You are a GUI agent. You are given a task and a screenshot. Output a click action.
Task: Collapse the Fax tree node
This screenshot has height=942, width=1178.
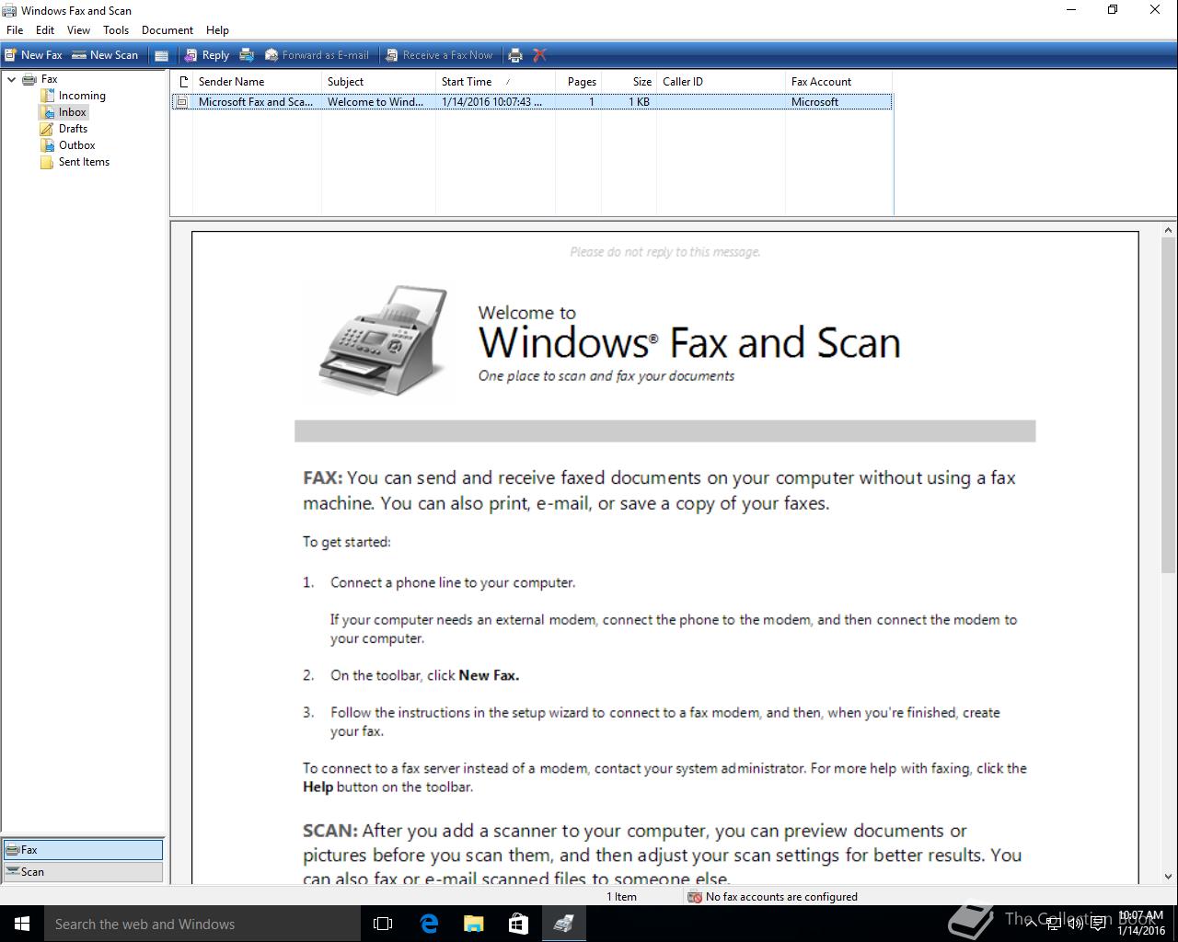pos(11,79)
